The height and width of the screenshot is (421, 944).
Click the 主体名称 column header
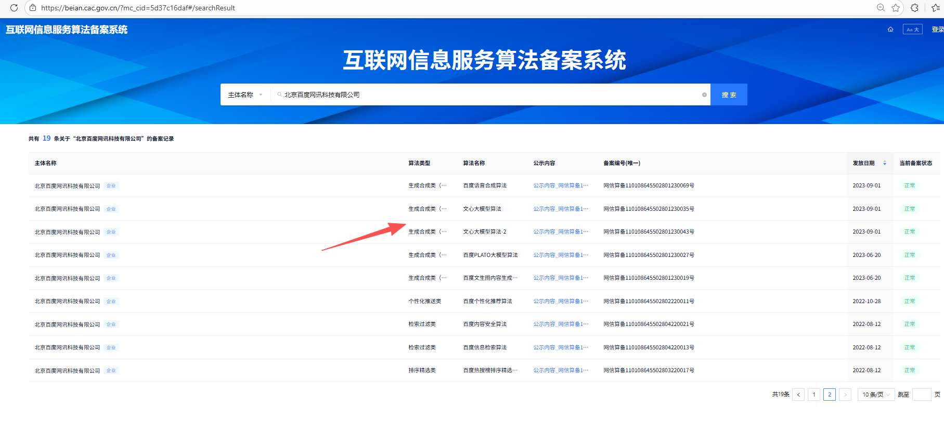click(x=46, y=163)
